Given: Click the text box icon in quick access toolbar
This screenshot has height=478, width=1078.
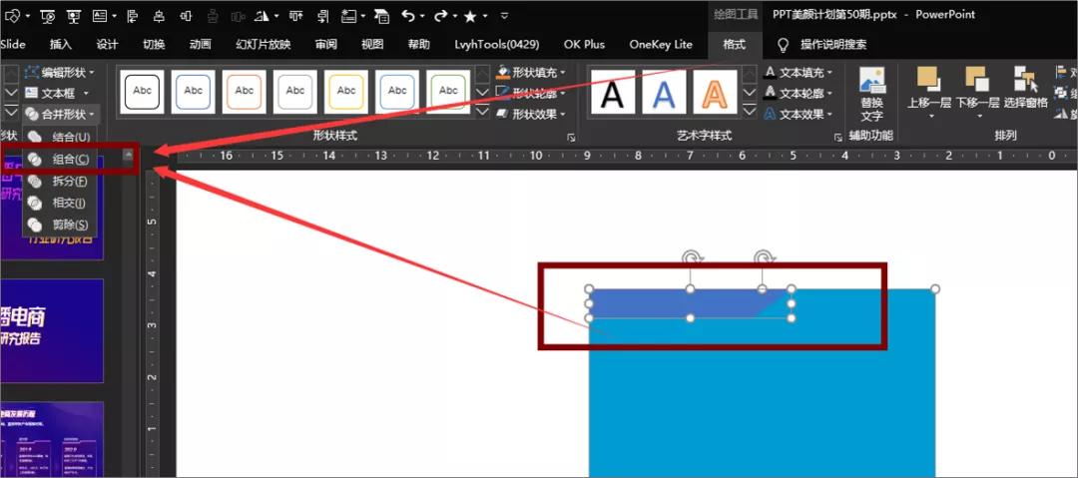Looking at the screenshot, I should click(100, 14).
